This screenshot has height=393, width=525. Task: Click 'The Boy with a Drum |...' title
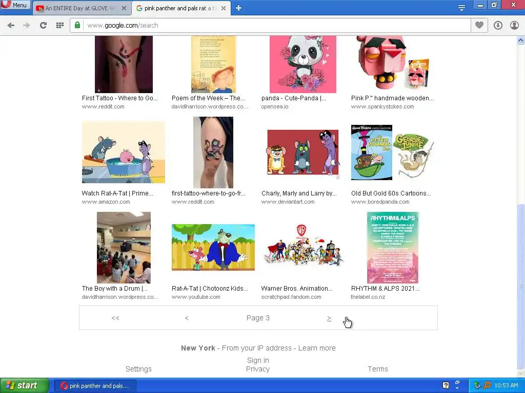pos(115,289)
